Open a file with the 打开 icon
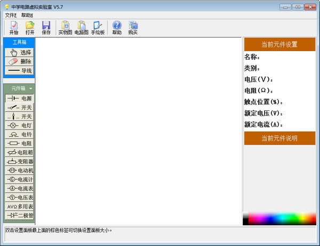 (x=30, y=28)
